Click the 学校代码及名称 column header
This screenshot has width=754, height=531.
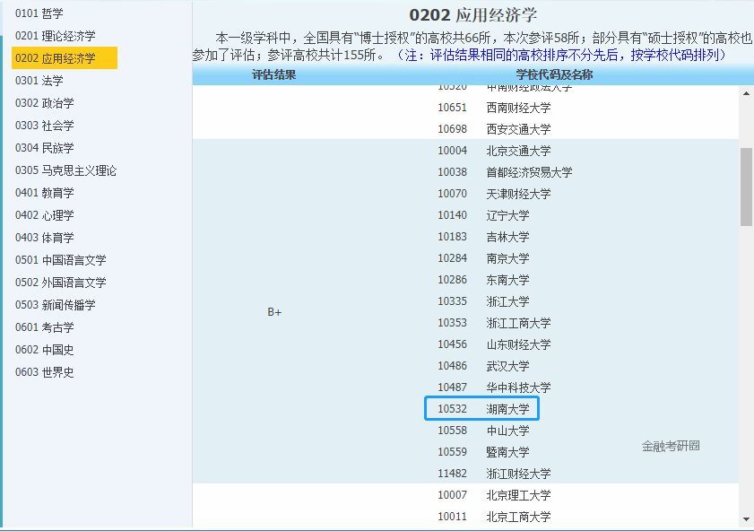point(554,74)
